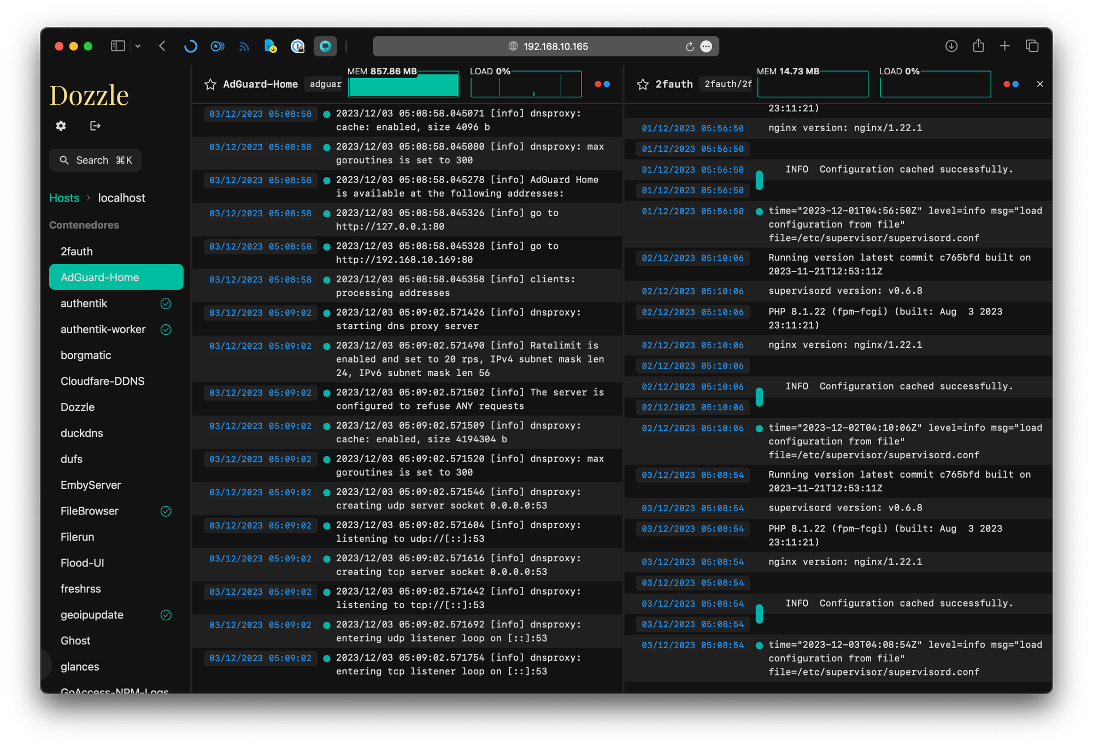Open Filerun container logs

(116, 537)
